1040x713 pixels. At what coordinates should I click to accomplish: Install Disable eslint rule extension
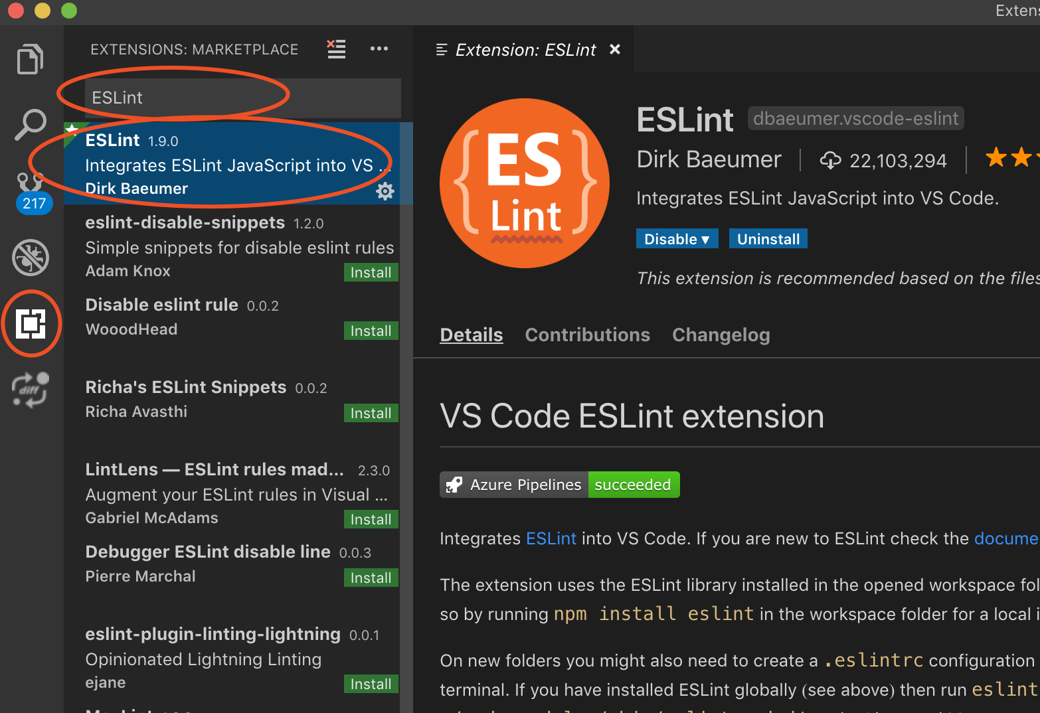click(371, 331)
